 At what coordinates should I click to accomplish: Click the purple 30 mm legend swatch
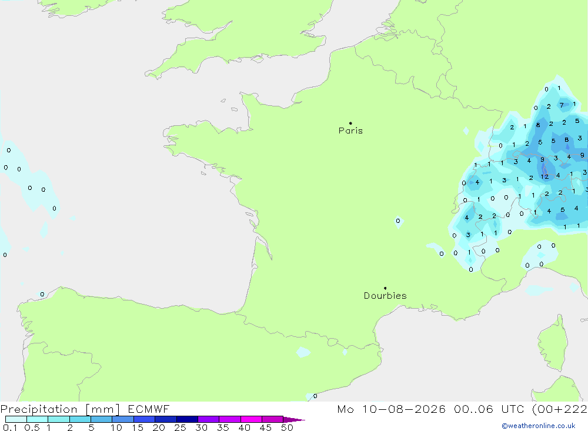point(209,419)
